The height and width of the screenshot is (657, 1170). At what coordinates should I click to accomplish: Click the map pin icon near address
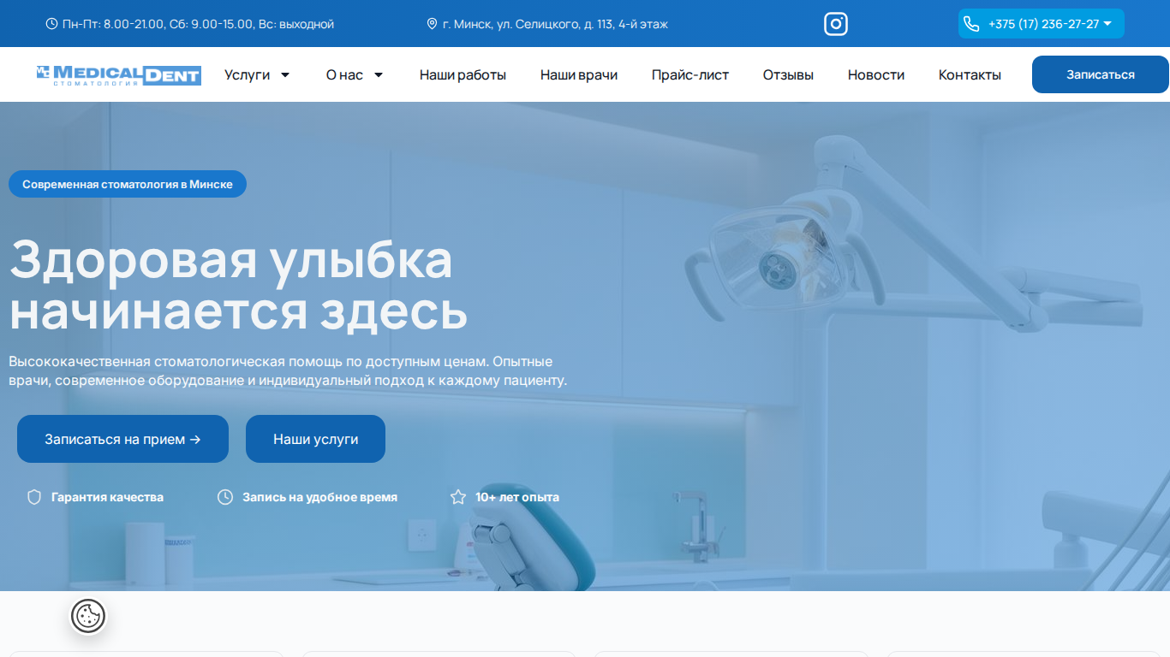[432, 24]
